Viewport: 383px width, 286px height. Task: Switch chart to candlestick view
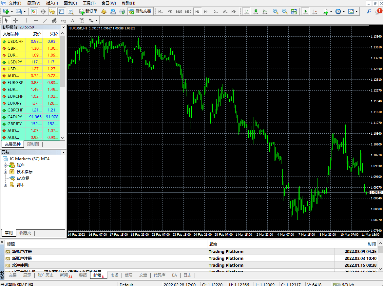click(256, 11)
